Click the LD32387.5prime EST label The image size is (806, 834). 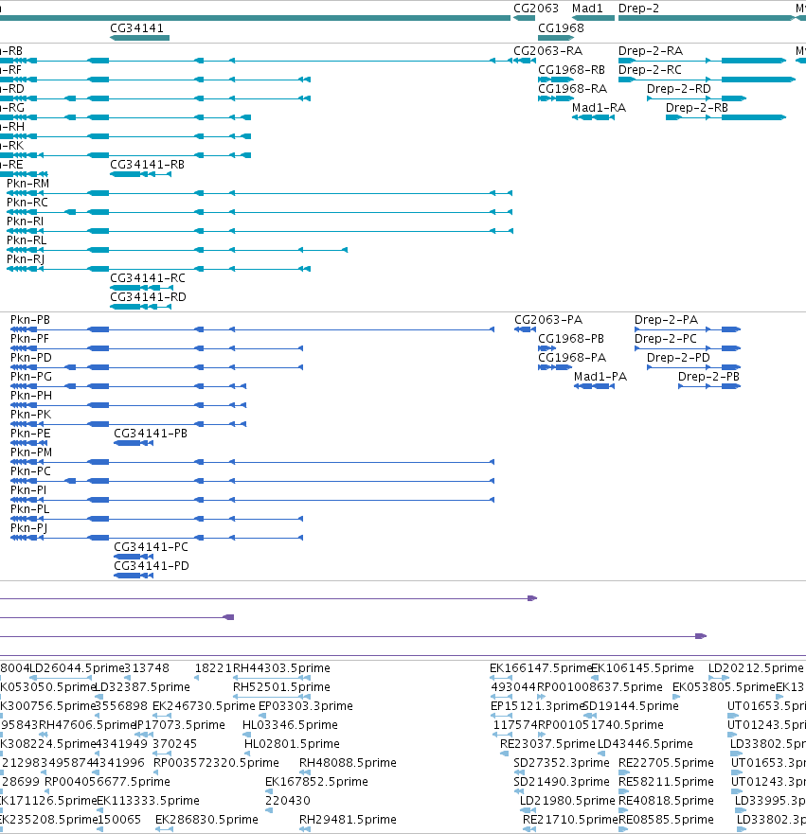click(142, 687)
